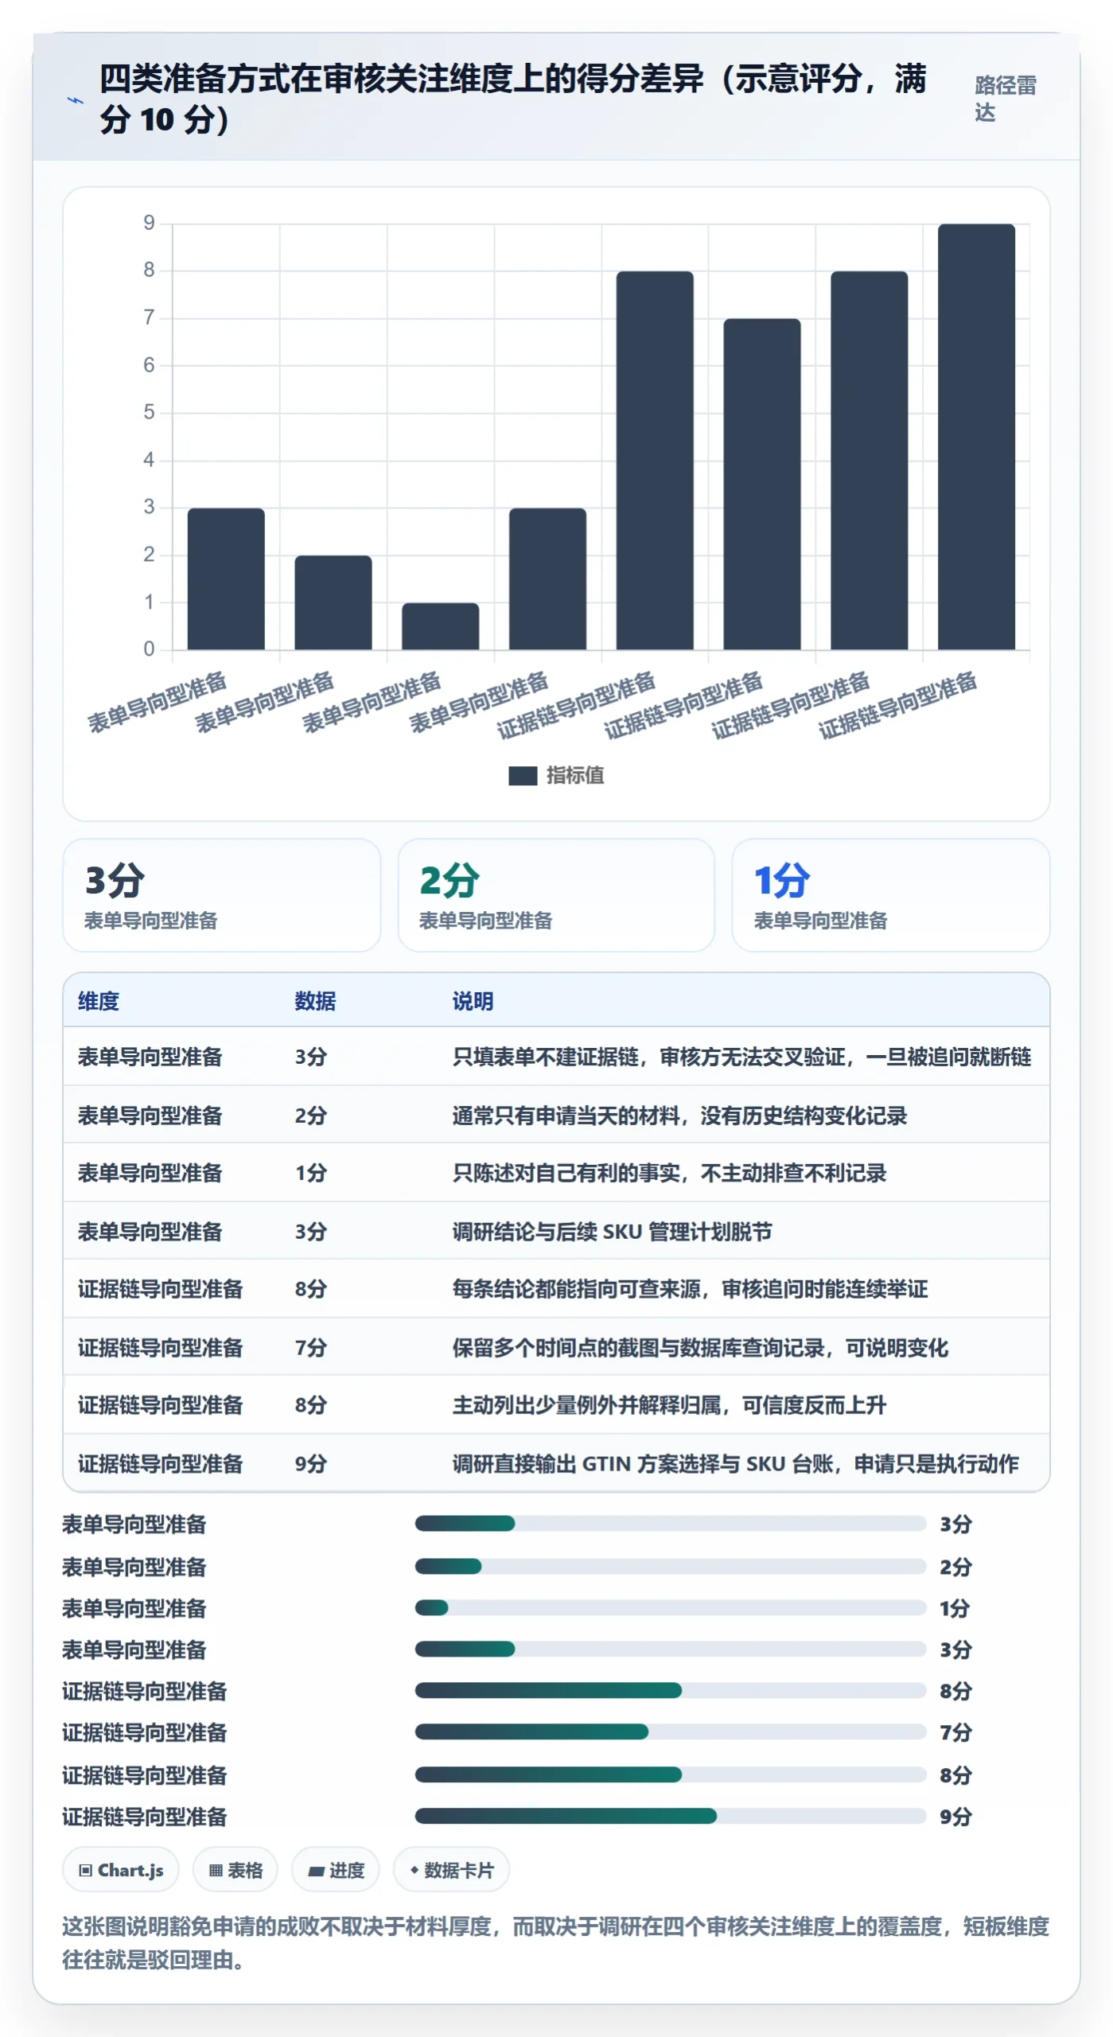Click the shortest chart bar with value 1
The image size is (1113, 2037).
pyautogui.click(x=440, y=626)
